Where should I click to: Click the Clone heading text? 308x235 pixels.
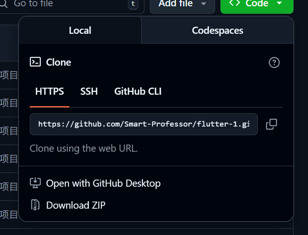pos(58,62)
